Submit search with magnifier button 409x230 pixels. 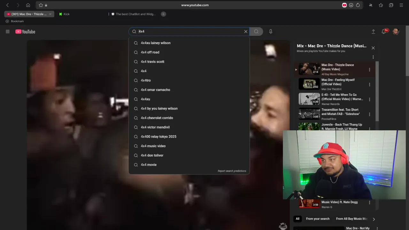click(256, 32)
